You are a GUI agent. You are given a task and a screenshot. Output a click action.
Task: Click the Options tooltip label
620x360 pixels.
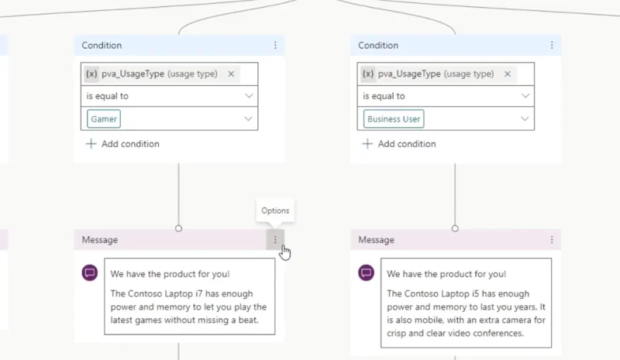(x=275, y=211)
